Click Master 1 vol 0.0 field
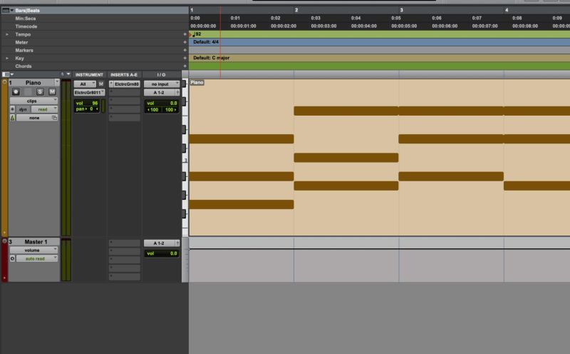 162,253
